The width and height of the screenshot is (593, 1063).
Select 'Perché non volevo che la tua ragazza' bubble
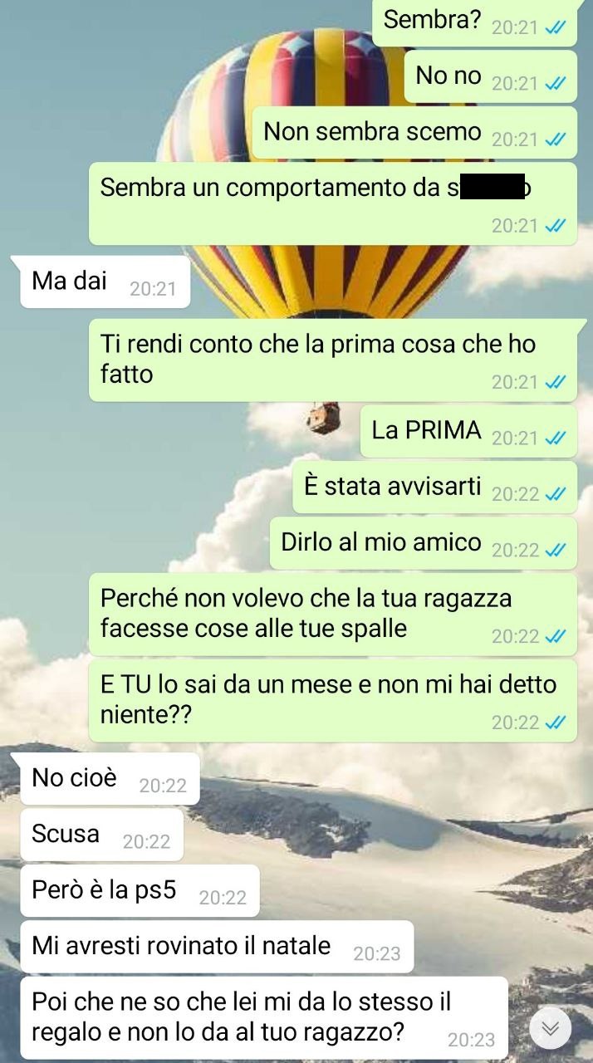pos(333,614)
